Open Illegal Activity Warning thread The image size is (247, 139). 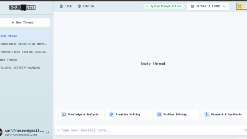click(25, 68)
